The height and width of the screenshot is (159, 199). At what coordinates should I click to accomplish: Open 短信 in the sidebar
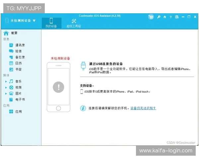(18, 51)
